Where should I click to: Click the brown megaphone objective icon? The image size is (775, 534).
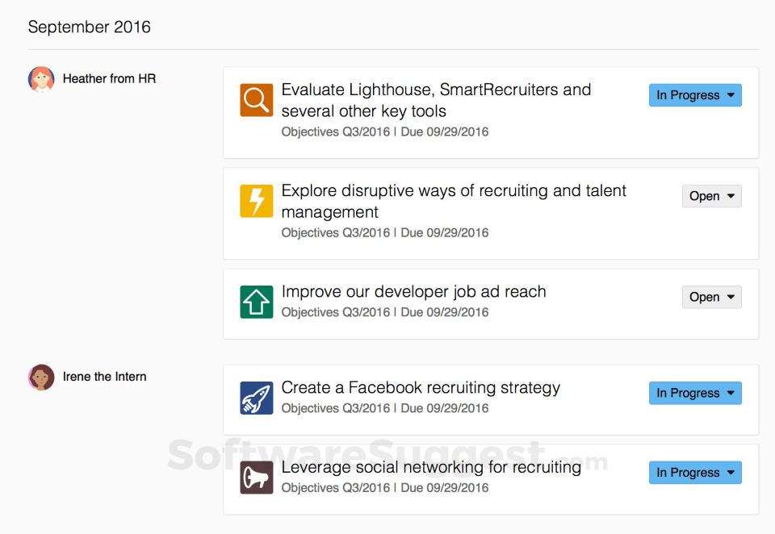click(x=256, y=478)
